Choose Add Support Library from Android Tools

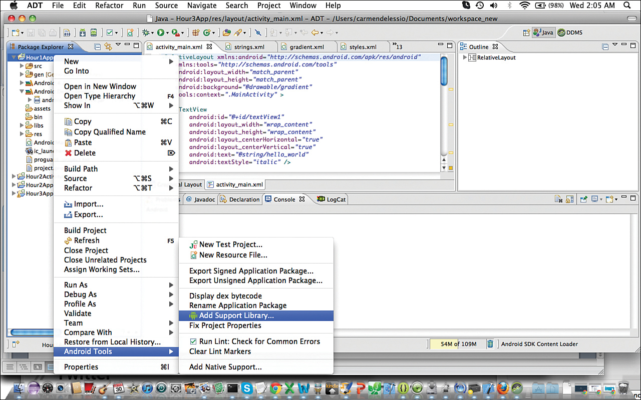[x=256, y=315]
